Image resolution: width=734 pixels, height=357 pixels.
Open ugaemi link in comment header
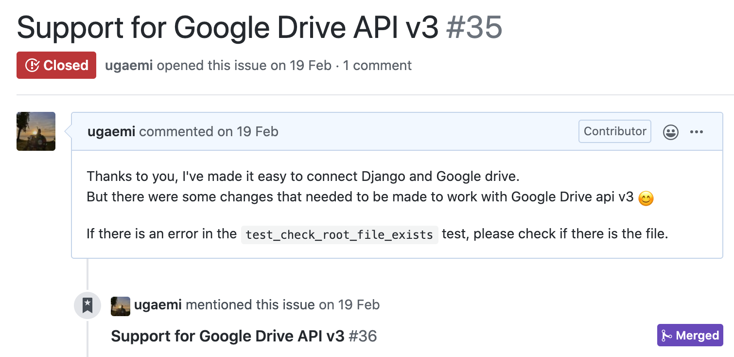111,131
